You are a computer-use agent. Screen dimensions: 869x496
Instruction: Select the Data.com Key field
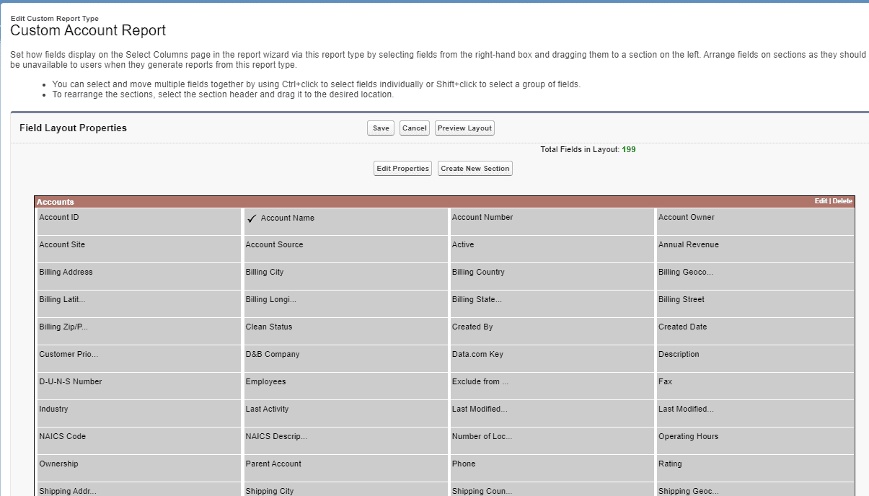click(x=552, y=358)
